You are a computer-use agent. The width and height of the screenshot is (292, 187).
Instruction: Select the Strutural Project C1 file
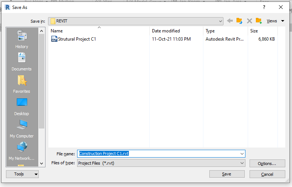pos(73,39)
